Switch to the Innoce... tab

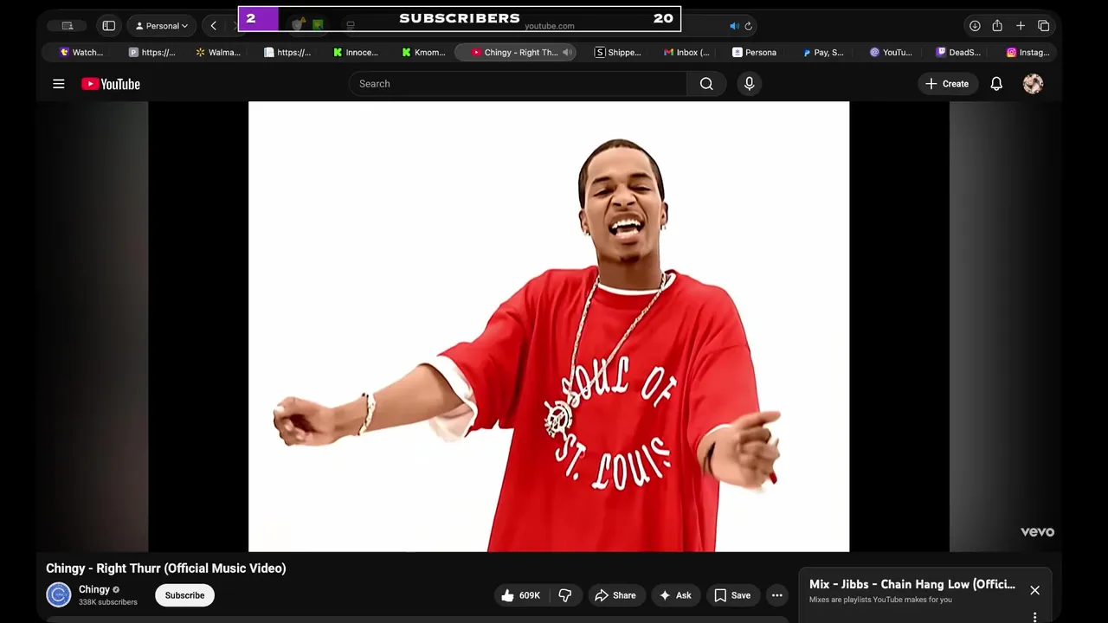click(356, 53)
